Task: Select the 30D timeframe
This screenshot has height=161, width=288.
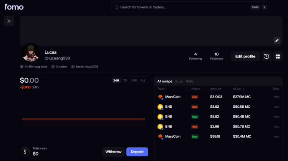Action: (x=134, y=80)
